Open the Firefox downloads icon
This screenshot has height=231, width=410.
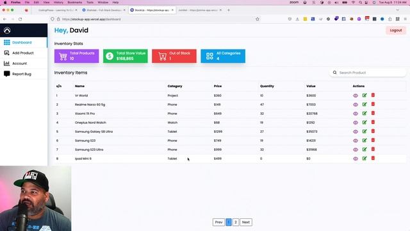pos(297,19)
